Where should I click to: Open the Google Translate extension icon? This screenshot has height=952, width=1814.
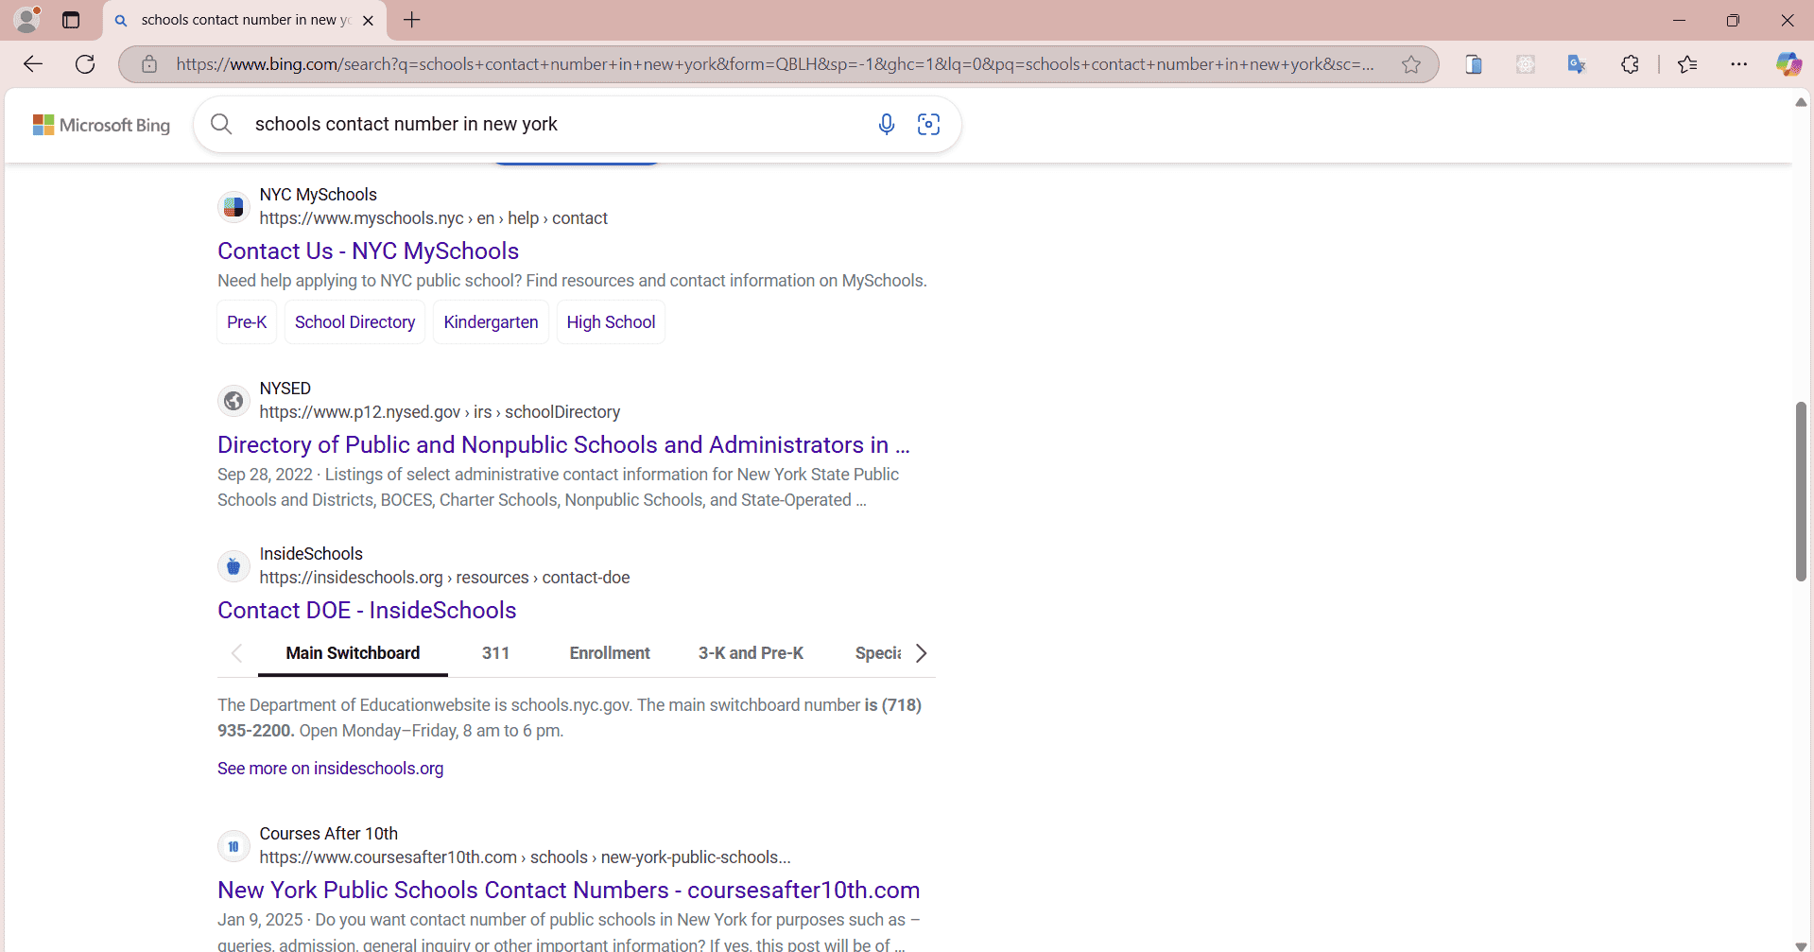point(1576,63)
